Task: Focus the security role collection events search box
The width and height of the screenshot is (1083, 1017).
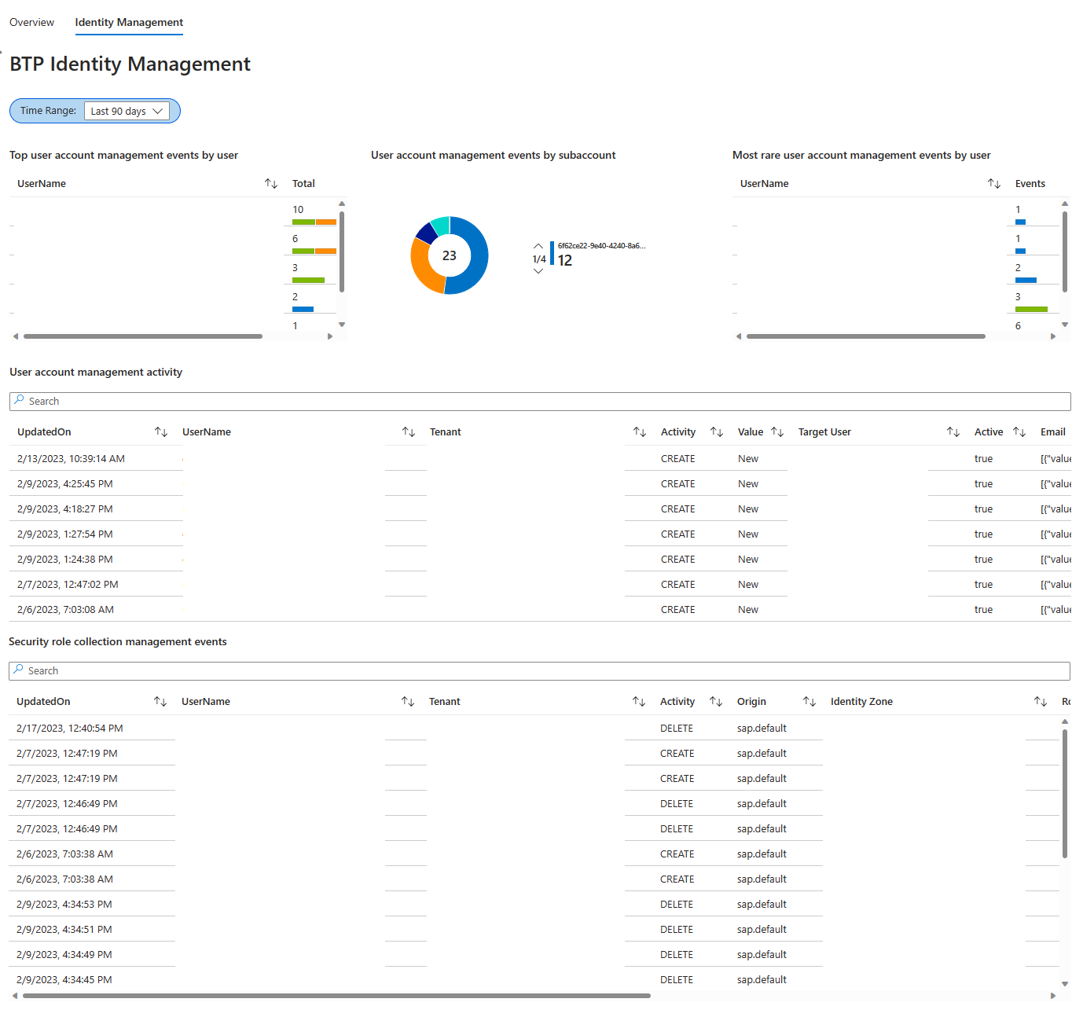Action: pos(539,671)
